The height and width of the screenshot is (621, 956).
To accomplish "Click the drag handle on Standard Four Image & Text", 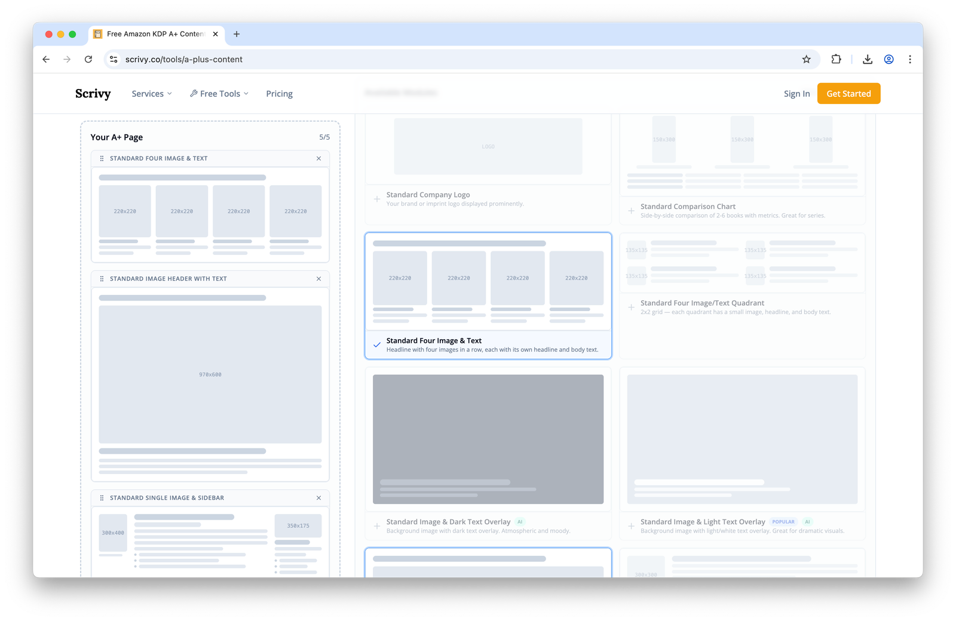I will coord(101,158).
